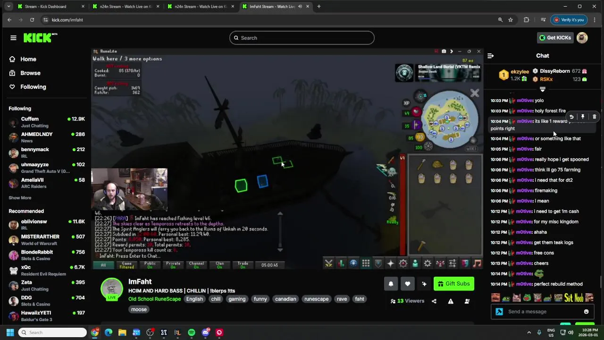Viewport: 604px width, 340px height.
Task: Delete the hovered chat message
Action: pos(594,117)
